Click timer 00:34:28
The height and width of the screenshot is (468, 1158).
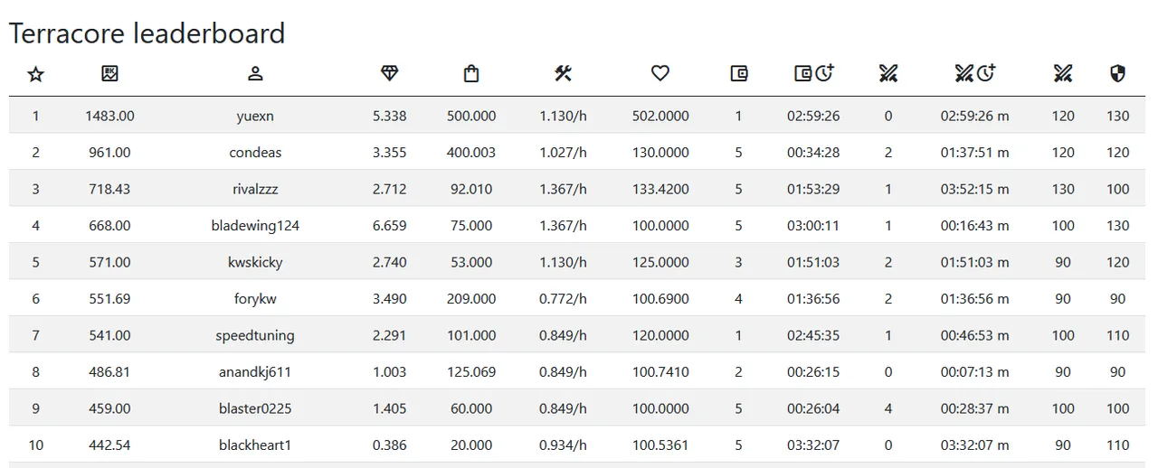tap(813, 153)
